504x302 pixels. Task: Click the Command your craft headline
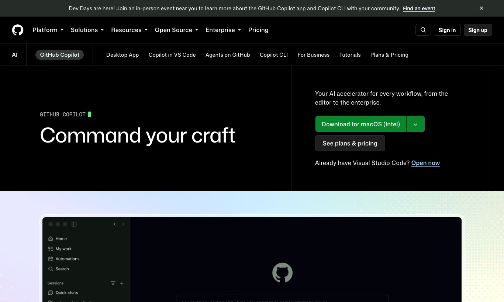click(138, 136)
